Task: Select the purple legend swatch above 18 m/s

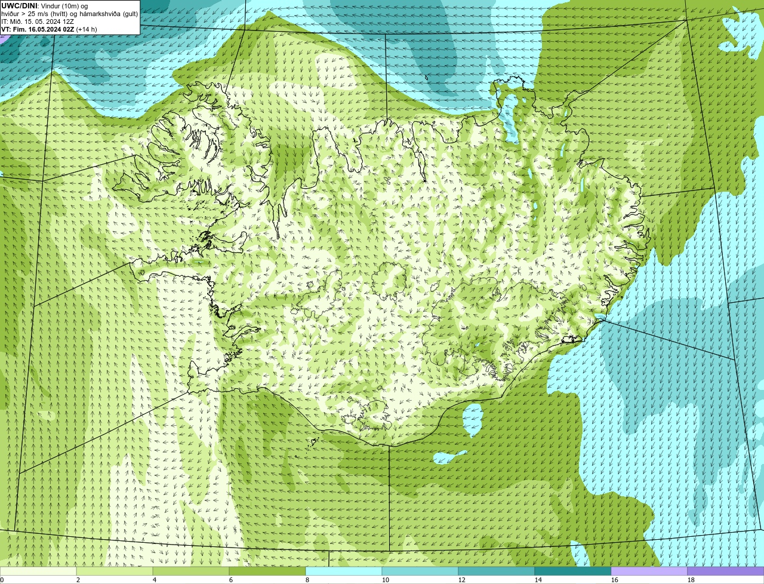Action: point(726,571)
